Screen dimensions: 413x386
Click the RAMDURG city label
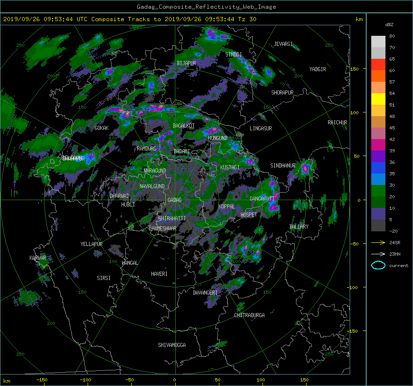(146, 149)
